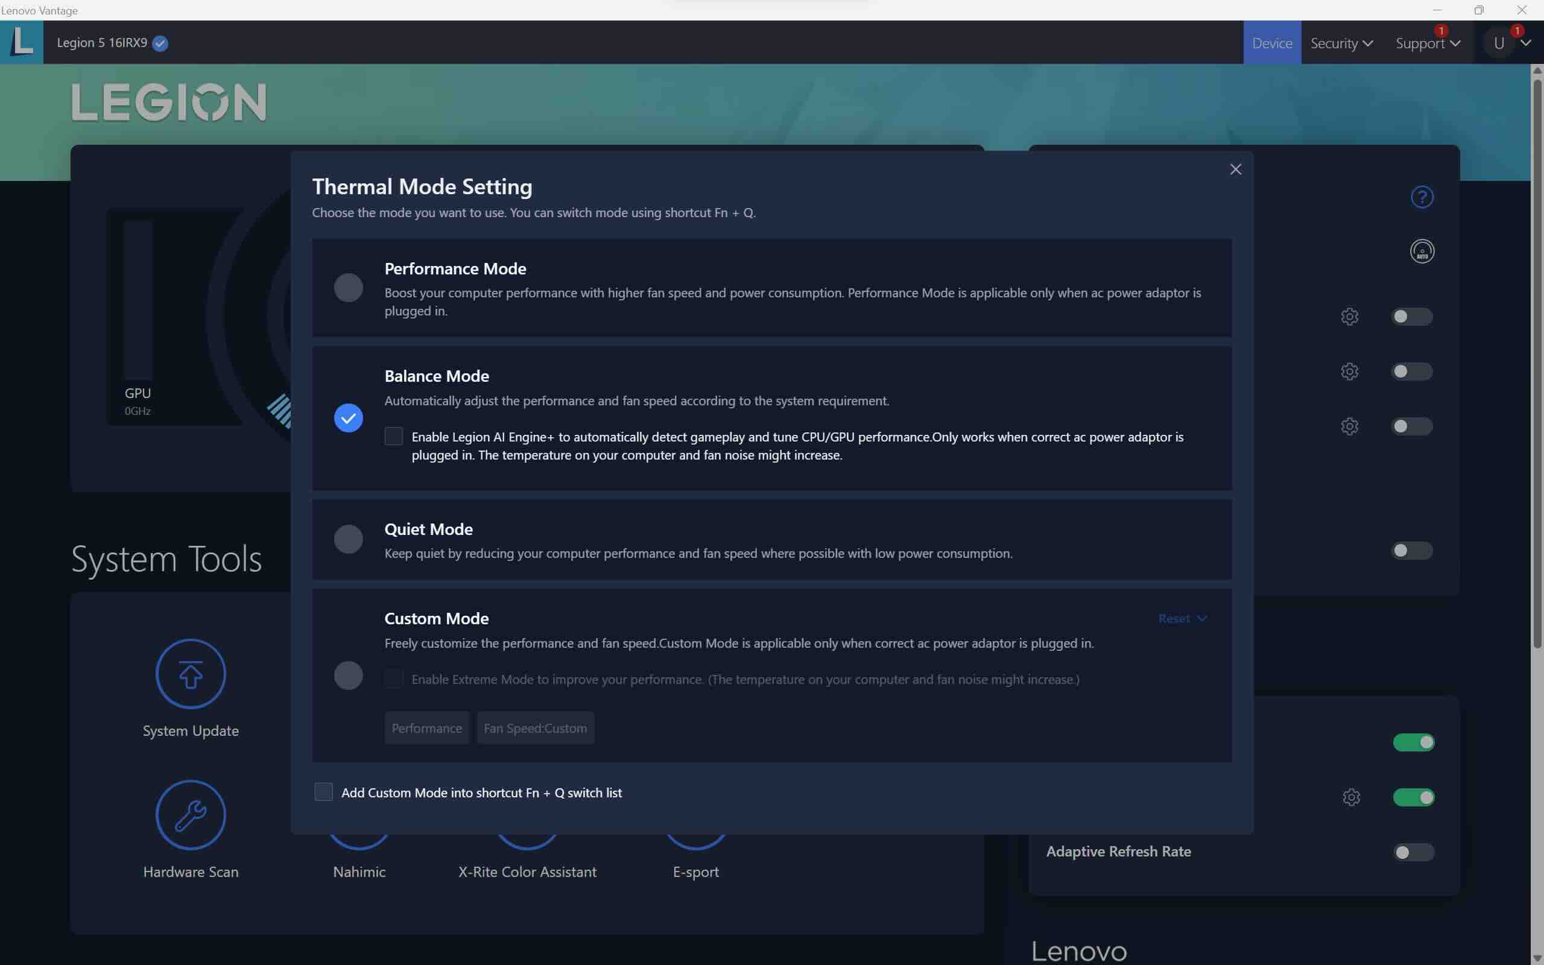Click the Balance Mode heading
The height and width of the screenshot is (965, 1544).
tap(437, 376)
